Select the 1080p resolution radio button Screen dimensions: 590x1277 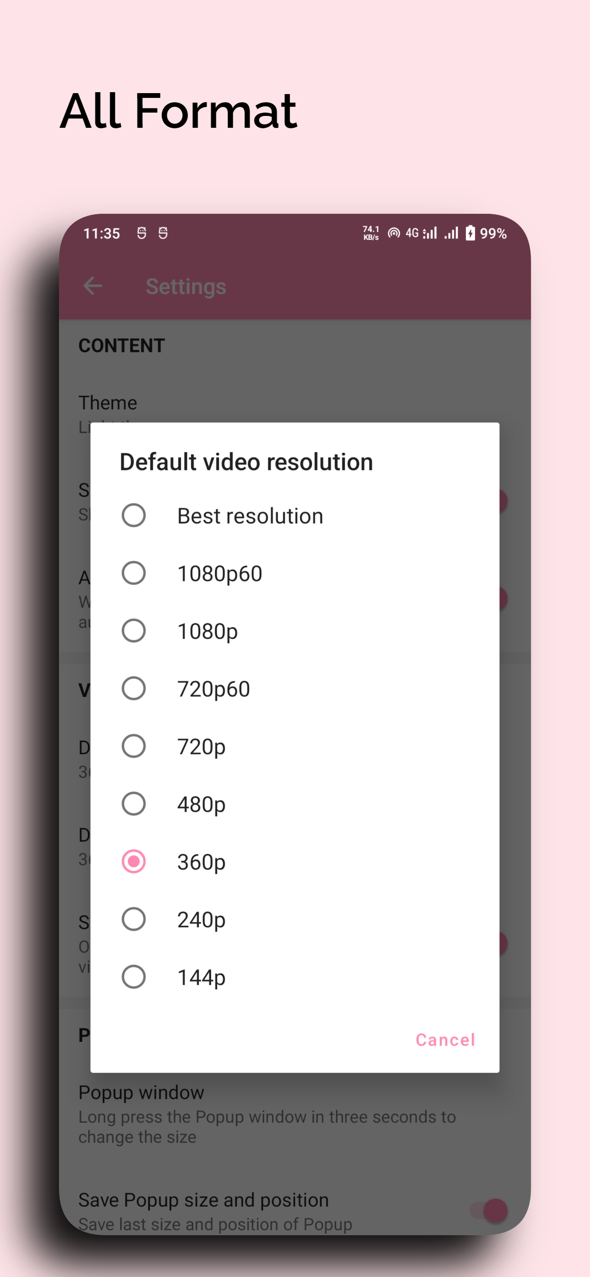134,630
